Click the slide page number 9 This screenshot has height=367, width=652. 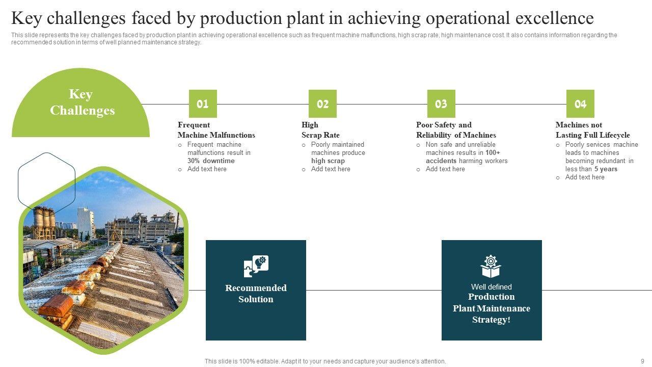tap(642, 361)
